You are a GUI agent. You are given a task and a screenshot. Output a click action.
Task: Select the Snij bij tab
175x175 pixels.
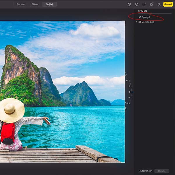pyautogui.click(x=50, y=4)
